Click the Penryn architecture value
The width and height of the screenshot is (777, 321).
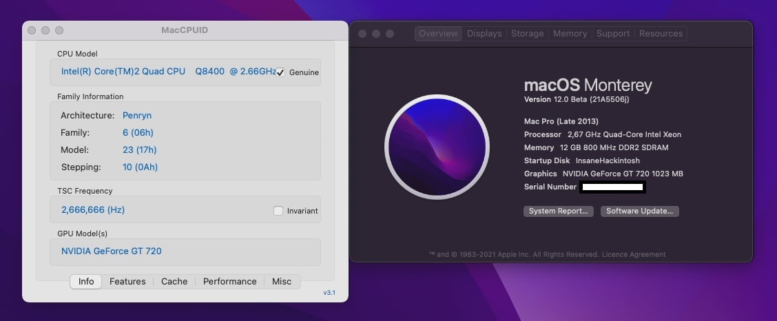point(137,116)
